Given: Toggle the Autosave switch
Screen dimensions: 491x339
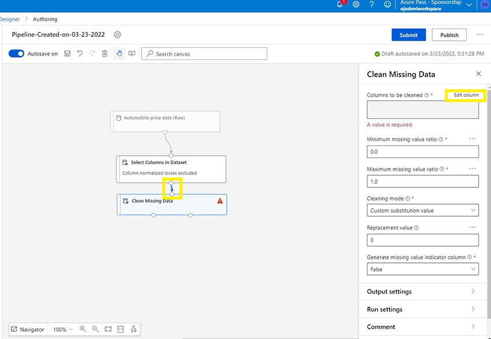Looking at the screenshot, I should pos(16,54).
